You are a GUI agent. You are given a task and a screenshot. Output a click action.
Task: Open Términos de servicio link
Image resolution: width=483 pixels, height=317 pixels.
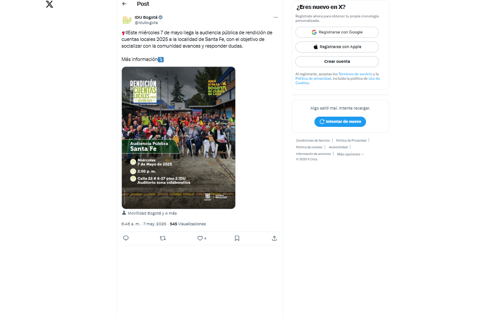pos(355,74)
